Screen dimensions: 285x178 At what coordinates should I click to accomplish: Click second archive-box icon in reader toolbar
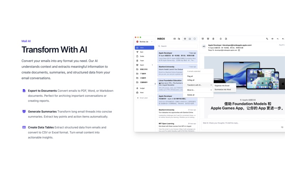(x=208, y=39)
